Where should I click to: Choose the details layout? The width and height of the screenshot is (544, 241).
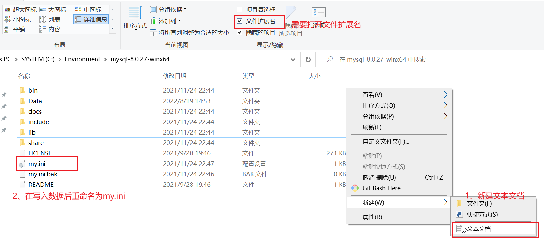tap(91, 19)
